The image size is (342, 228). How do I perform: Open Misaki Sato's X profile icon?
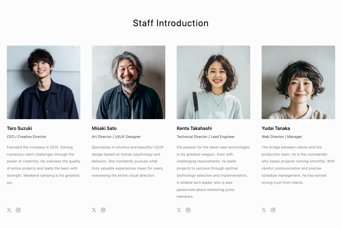[94, 210]
